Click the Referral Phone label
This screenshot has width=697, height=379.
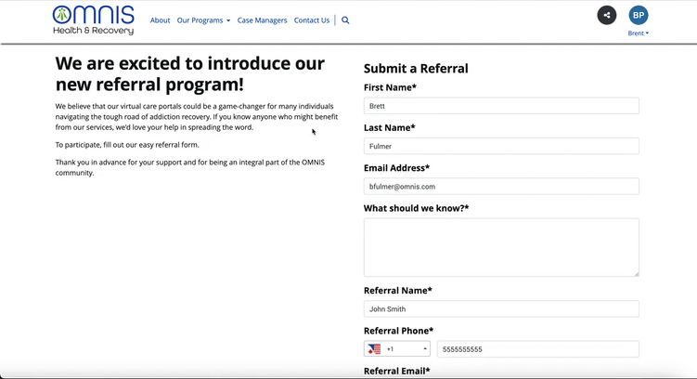[398, 331]
